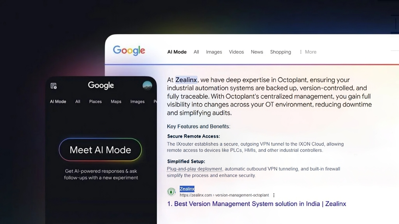Expand the More options in desktop search tabs
The width and height of the screenshot is (399, 224).
[308, 52]
